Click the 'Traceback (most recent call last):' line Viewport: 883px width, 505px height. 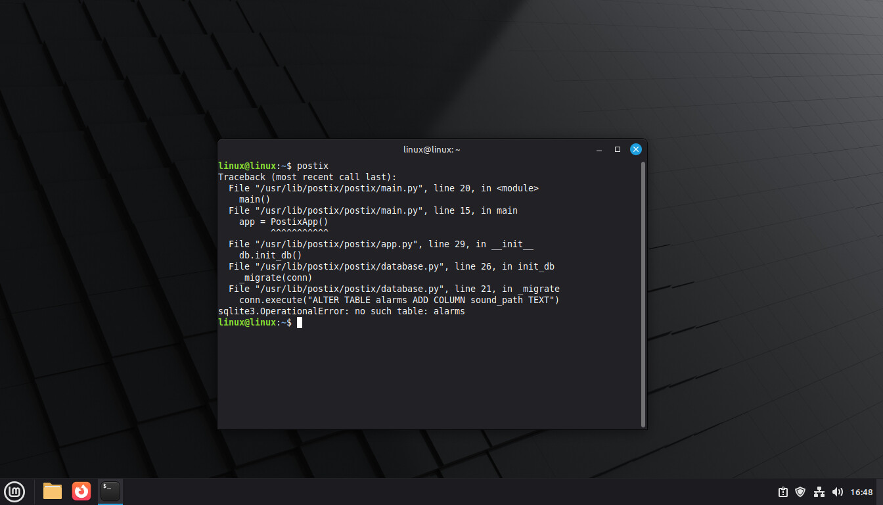307,177
